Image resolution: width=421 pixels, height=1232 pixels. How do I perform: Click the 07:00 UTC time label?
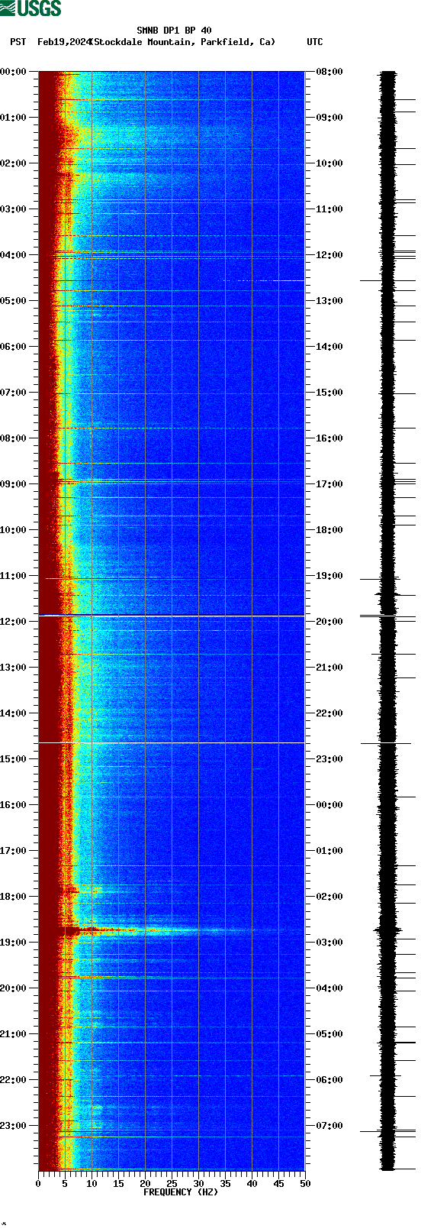(x=329, y=1126)
